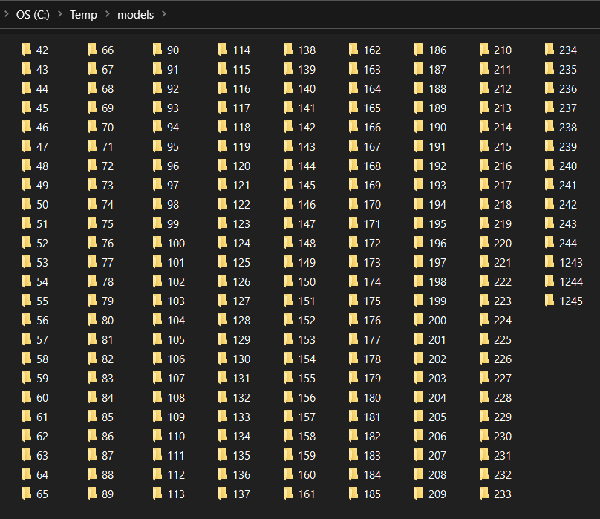Click models segment in the breadcrumb path
This screenshot has height=519, width=600.
pyautogui.click(x=135, y=15)
